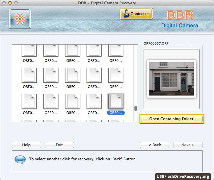Select the highlighted ORF file icon

pyautogui.click(x=116, y=101)
